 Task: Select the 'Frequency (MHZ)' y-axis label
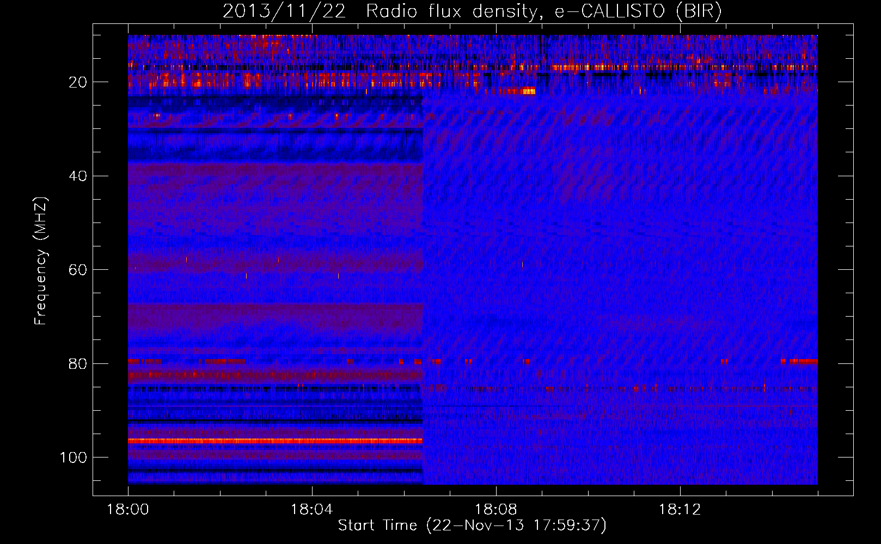[41, 261]
